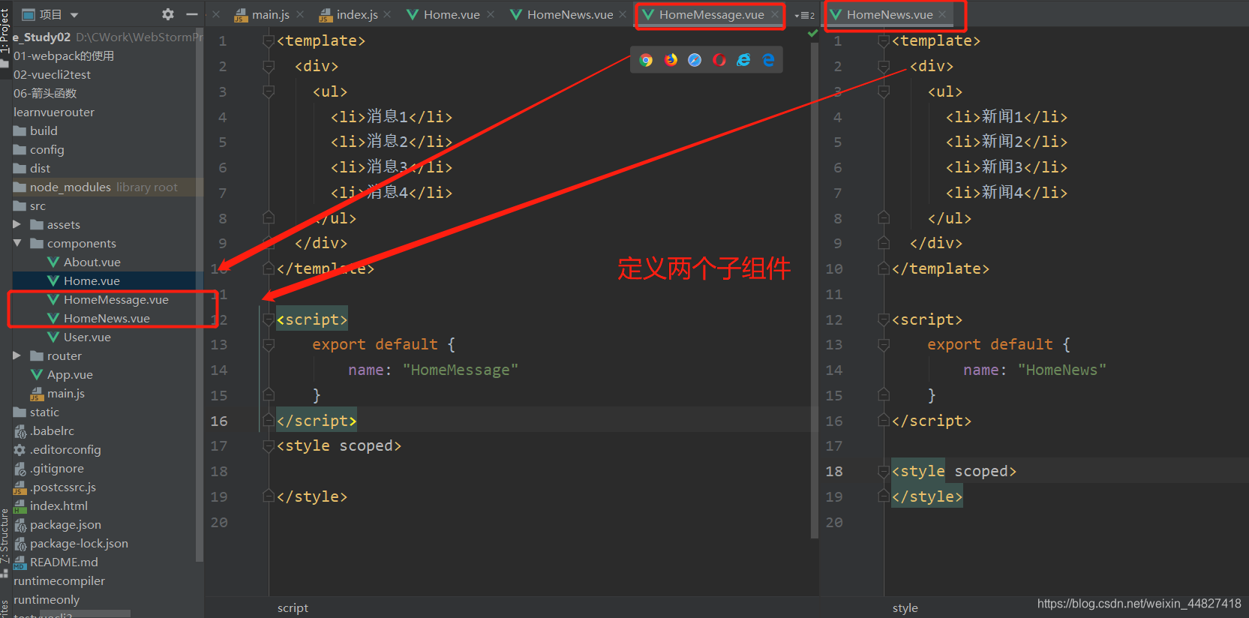Viewport: 1249px width, 618px height.
Task: Select learnvuerouter project folder
Action: (54, 112)
